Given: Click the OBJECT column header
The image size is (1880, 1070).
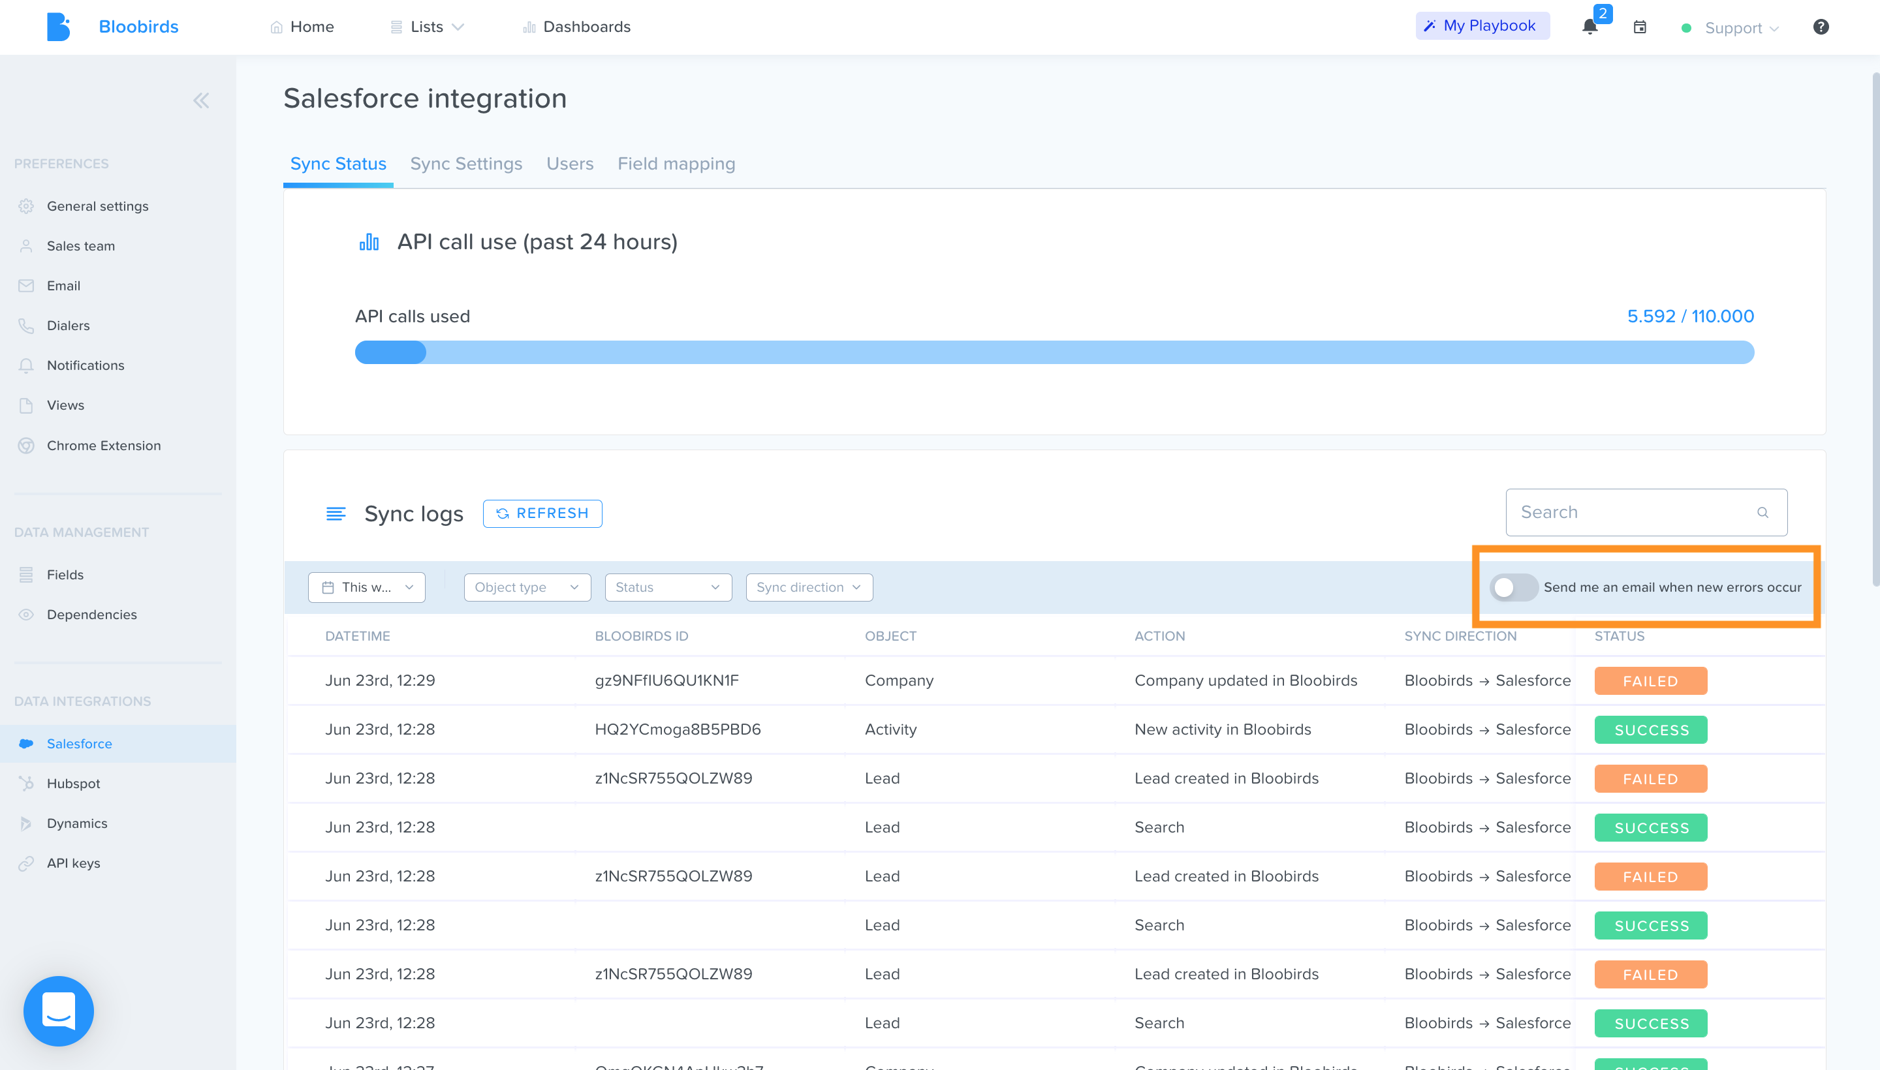Looking at the screenshot, I should pos(890,636).
